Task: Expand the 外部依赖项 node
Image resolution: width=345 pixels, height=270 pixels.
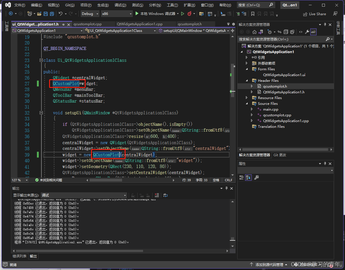Action: click(246, 63)
